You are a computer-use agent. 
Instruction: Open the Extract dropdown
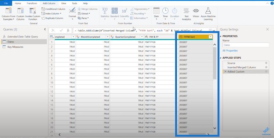pos(84,14)
